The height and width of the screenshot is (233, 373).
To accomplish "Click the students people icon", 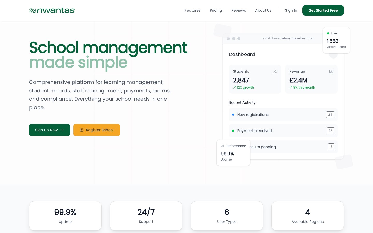I will pos(275,71).
